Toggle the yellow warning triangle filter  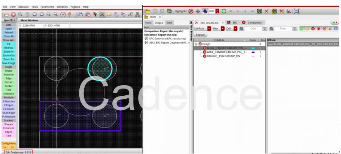click(x=330, y=28)
